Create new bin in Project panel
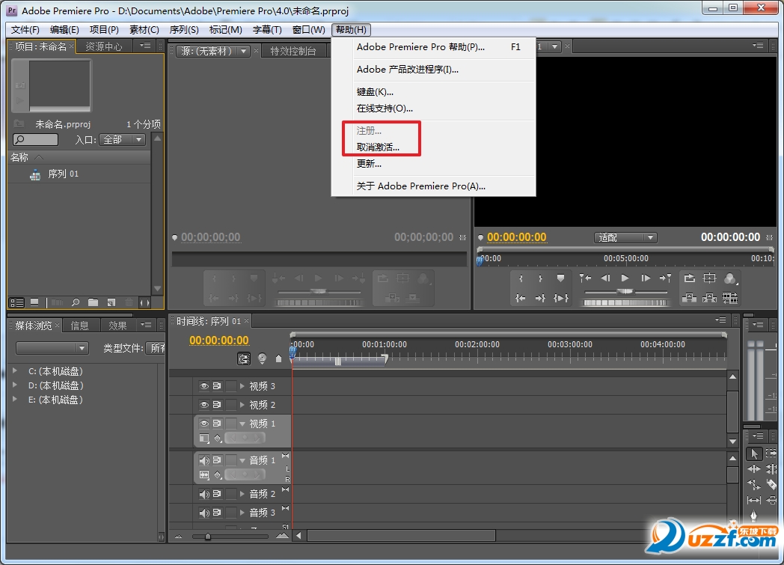This screenshot has height=565, width=784. pos(93,302)
